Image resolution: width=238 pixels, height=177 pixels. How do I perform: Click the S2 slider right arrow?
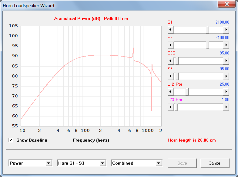226,45
